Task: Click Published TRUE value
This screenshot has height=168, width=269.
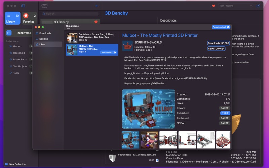Action: click(x=225, y=113)
